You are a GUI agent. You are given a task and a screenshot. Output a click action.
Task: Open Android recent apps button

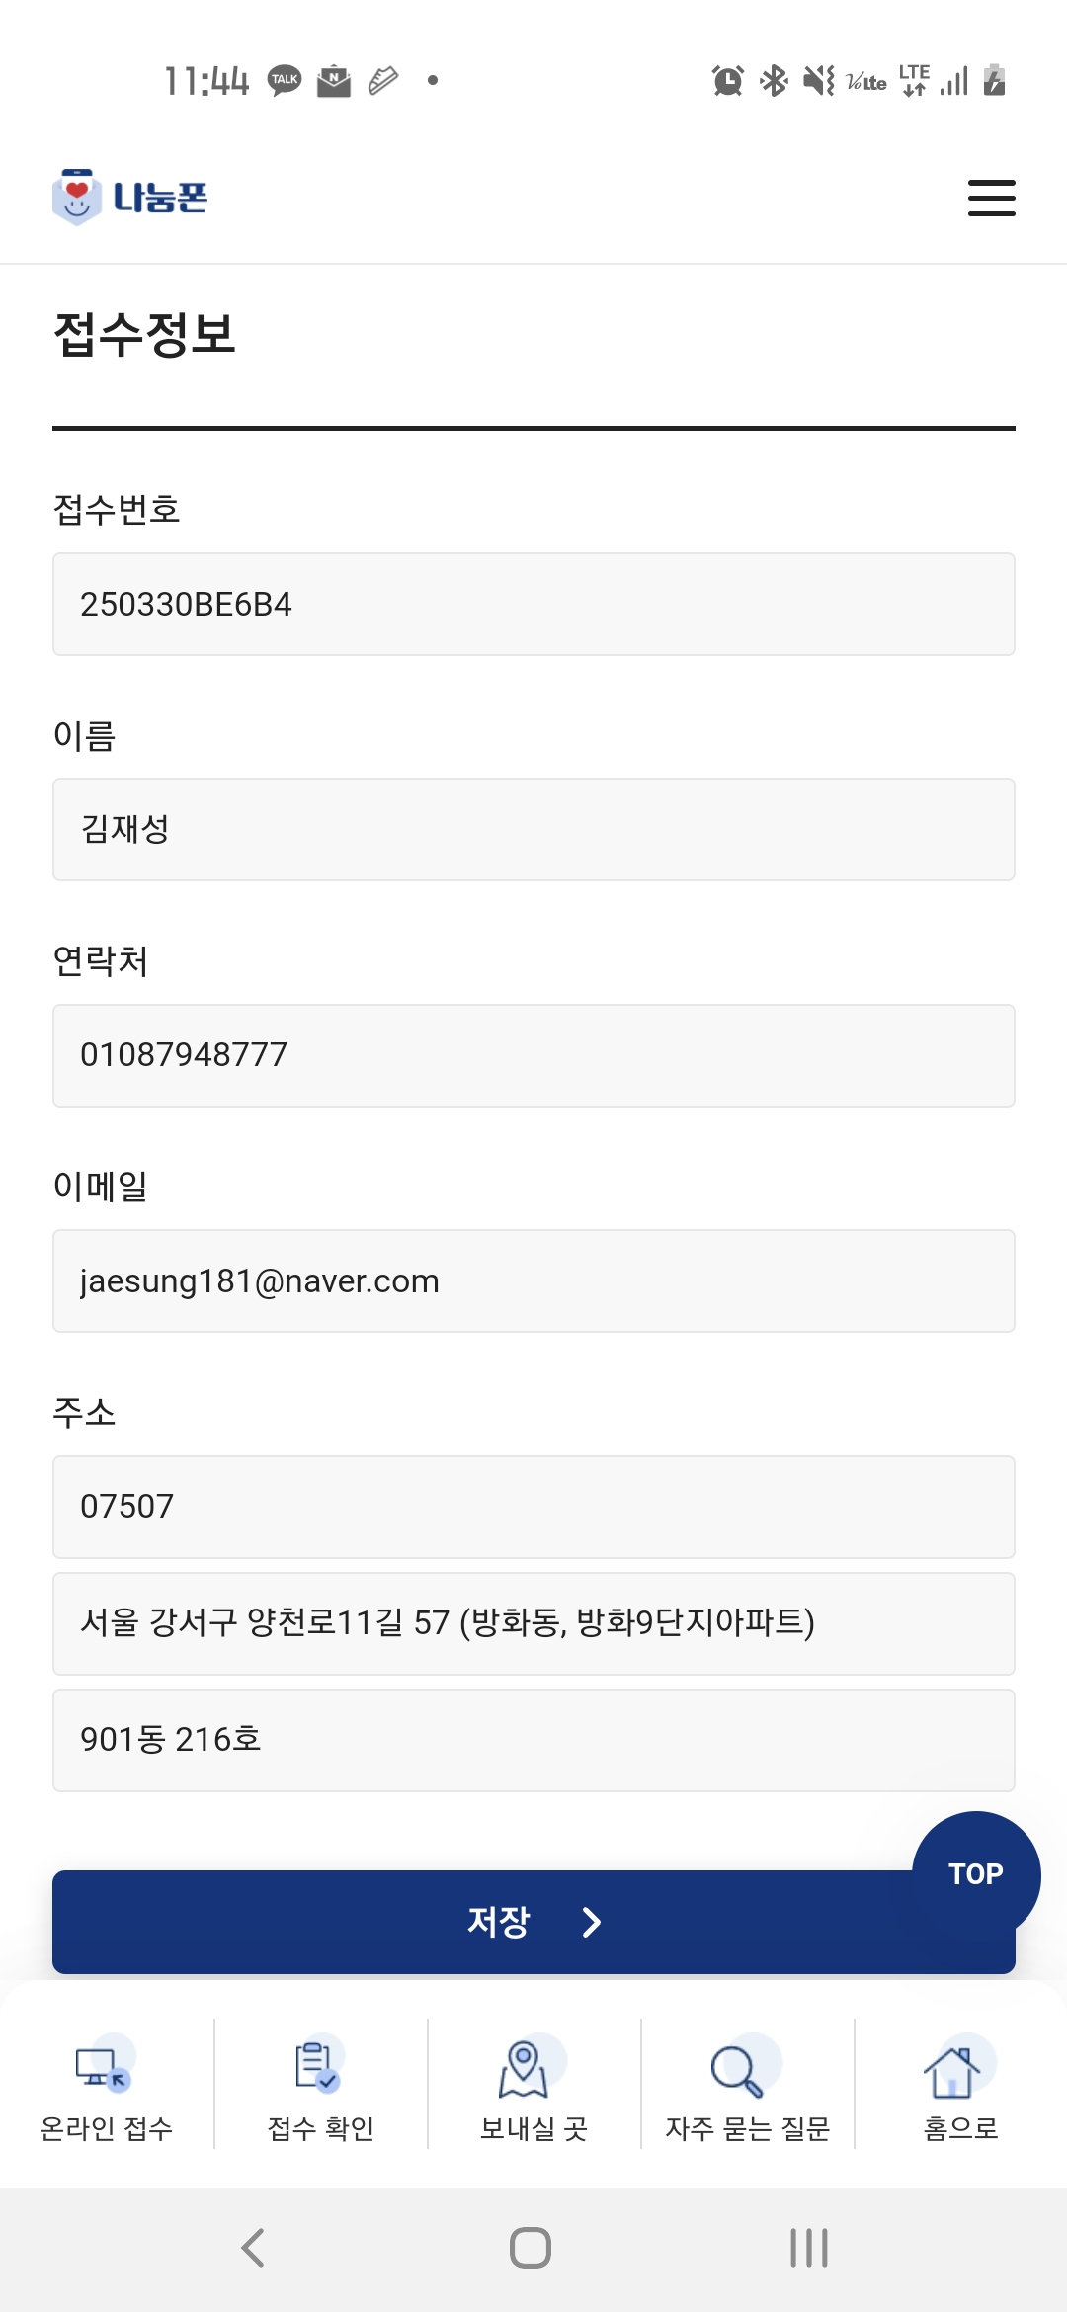pos(808,2248)
